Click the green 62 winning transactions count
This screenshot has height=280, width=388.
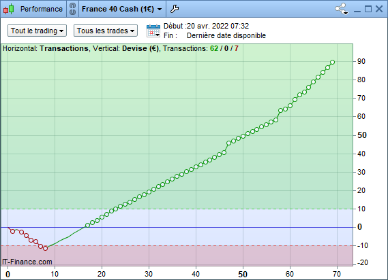(x=214, y=48)
